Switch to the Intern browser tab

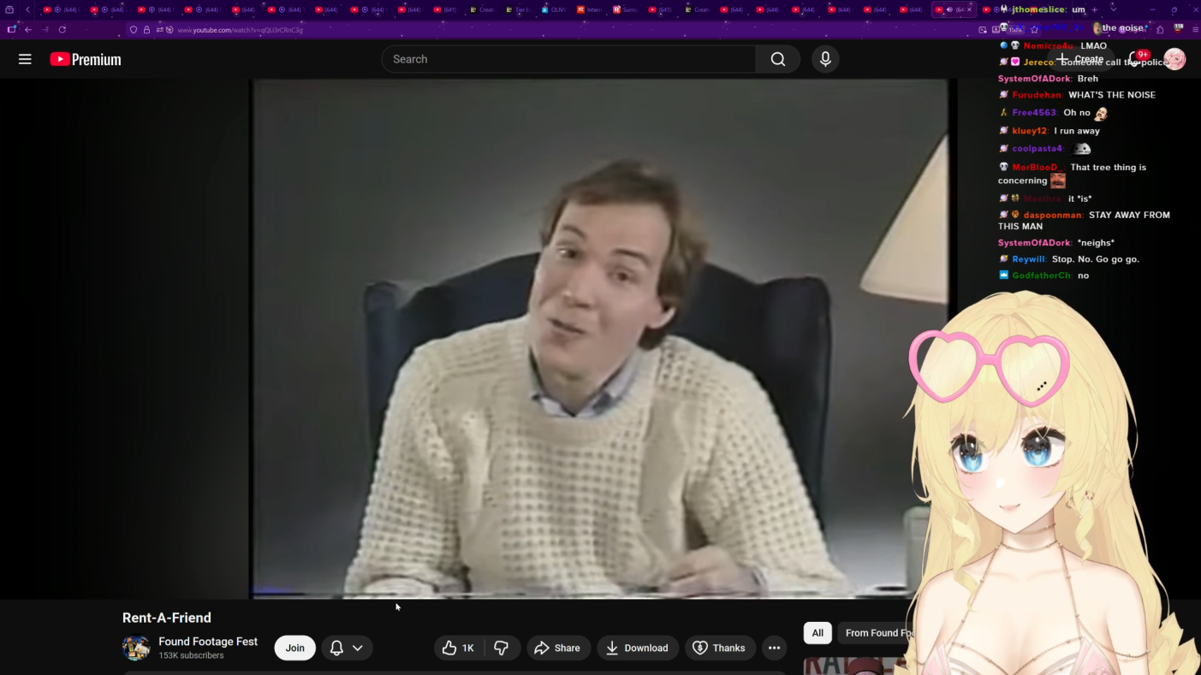pyautogui.click(x=589, y=9)
